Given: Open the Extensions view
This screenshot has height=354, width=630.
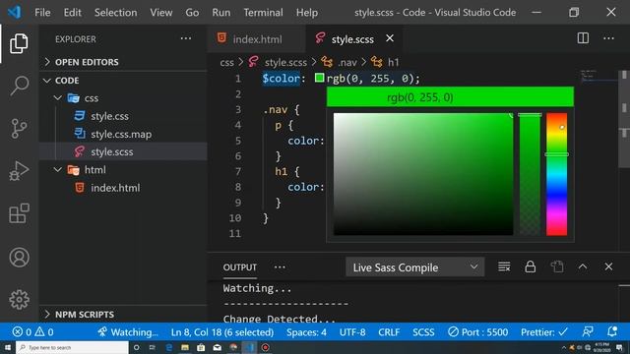Looking at the screenshot, I should tap(19, 213).
